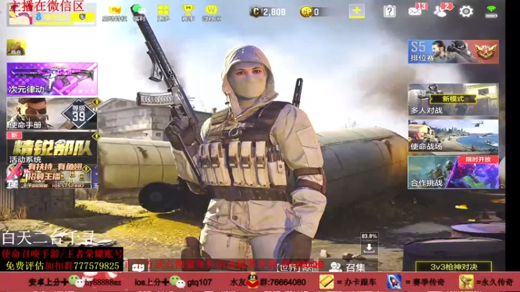The height and width of the screenshot is (292, 520).
Task: Open the question-mark help clipboard icon
Action: (389, 12)
